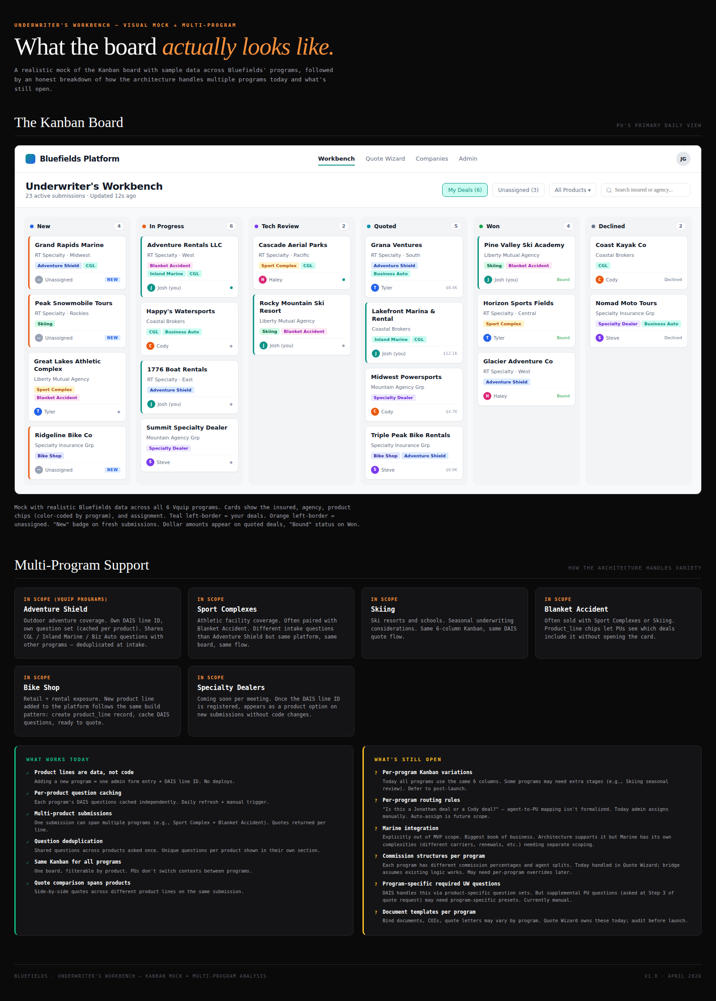Click Steve's avatar on Summit Specialty Dealer
716x1001 pixels.
click(151, 462)
